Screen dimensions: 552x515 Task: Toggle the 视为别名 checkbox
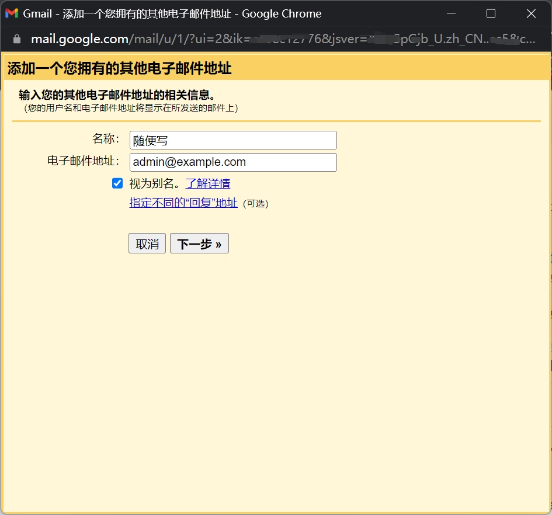pyautogui.click(x=117, y=183)
